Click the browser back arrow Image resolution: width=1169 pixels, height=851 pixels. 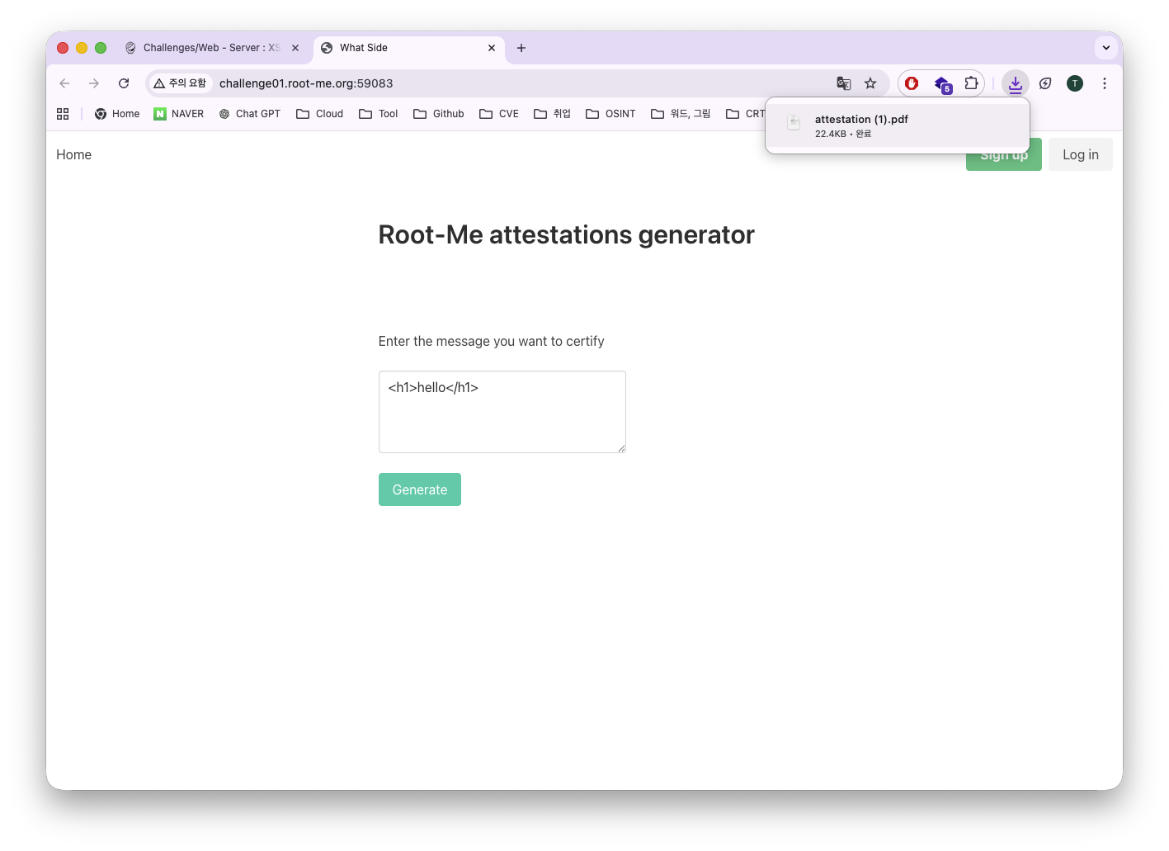(64, 83)
